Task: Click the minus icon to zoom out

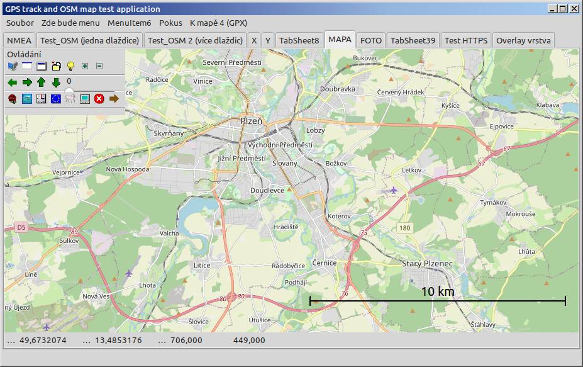Action: [x=99, y=66]
